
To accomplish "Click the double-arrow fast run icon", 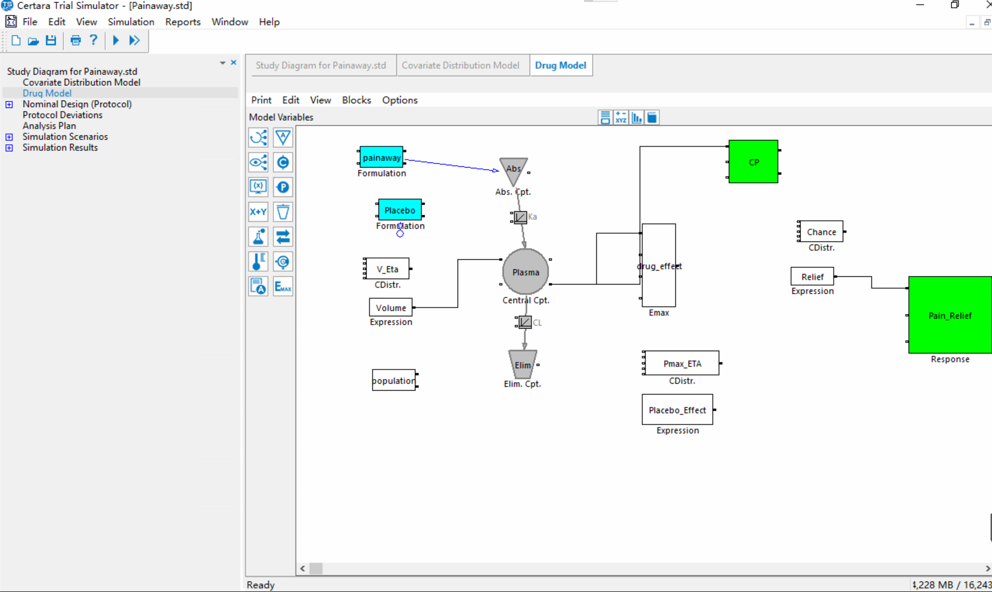I will click(134, 40).
